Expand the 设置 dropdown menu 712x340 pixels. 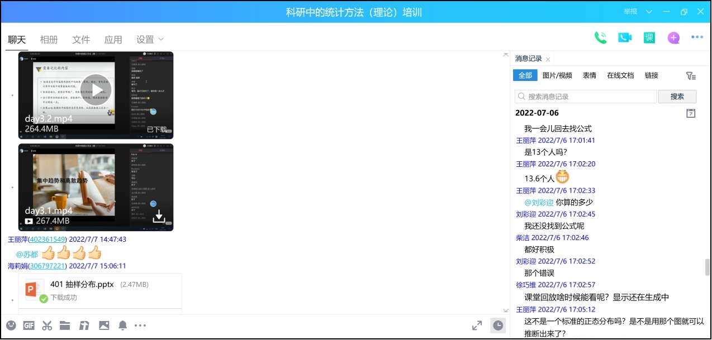150,40
